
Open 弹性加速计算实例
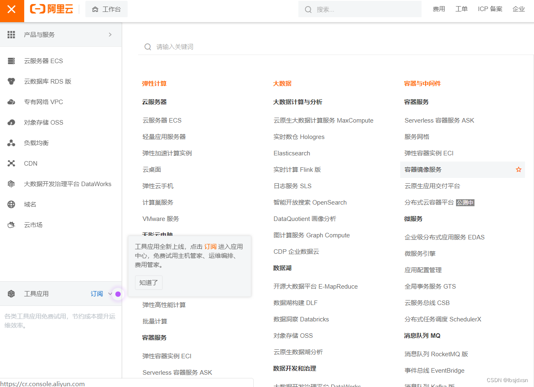(x=167, y=153)
